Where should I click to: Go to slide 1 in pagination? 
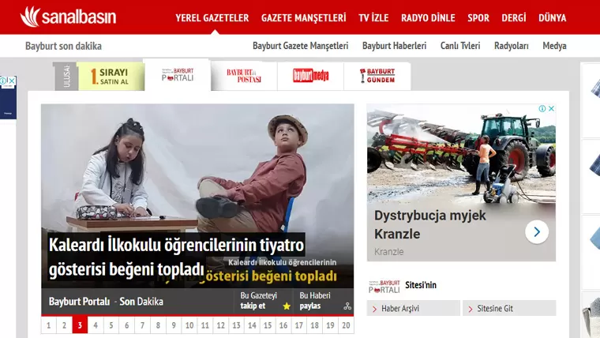(x=49, y=325)
